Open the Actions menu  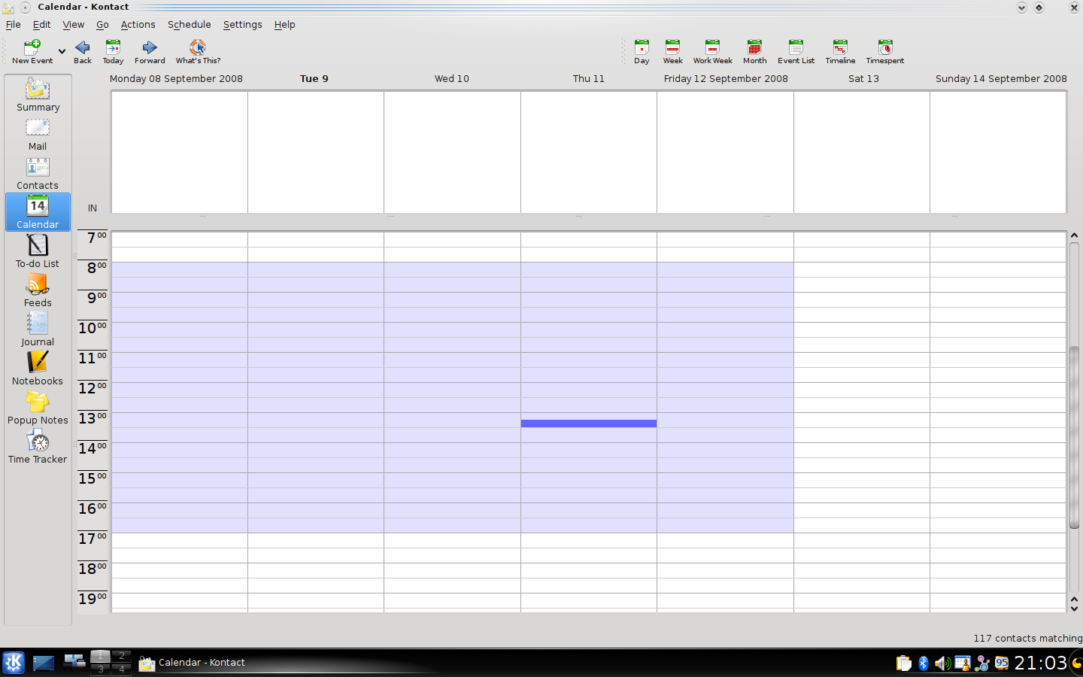(138, 24)
